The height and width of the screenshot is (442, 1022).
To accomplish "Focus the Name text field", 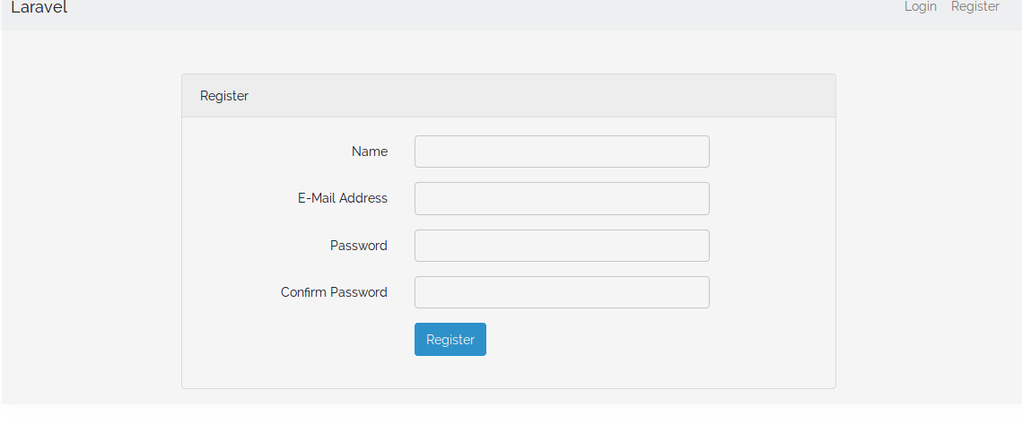I will click(x=562, y=152).
